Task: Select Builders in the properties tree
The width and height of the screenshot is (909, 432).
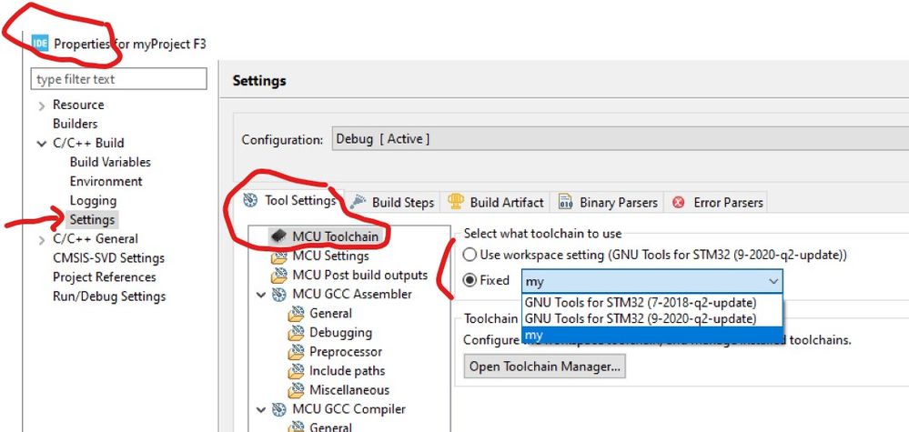Action: click(x=76, y=124)
